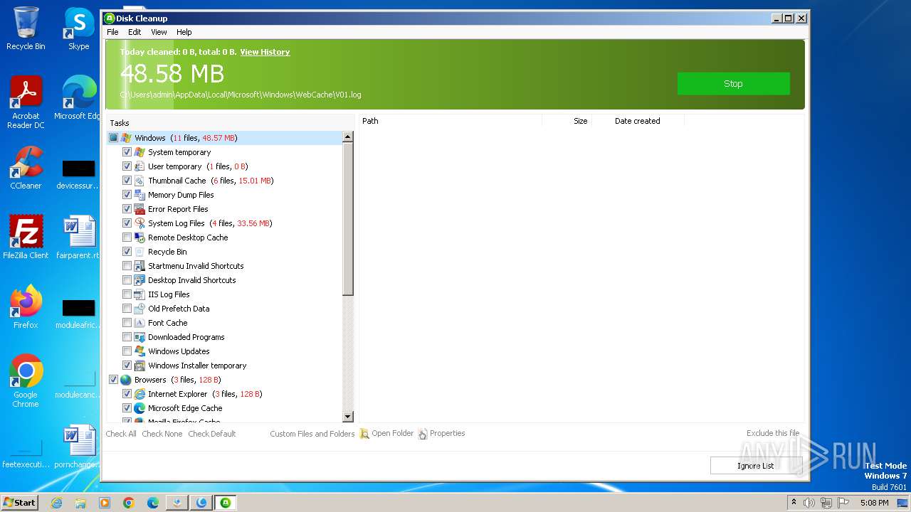Click Check None link
The image size is (911, 512).
coord(162,434)
